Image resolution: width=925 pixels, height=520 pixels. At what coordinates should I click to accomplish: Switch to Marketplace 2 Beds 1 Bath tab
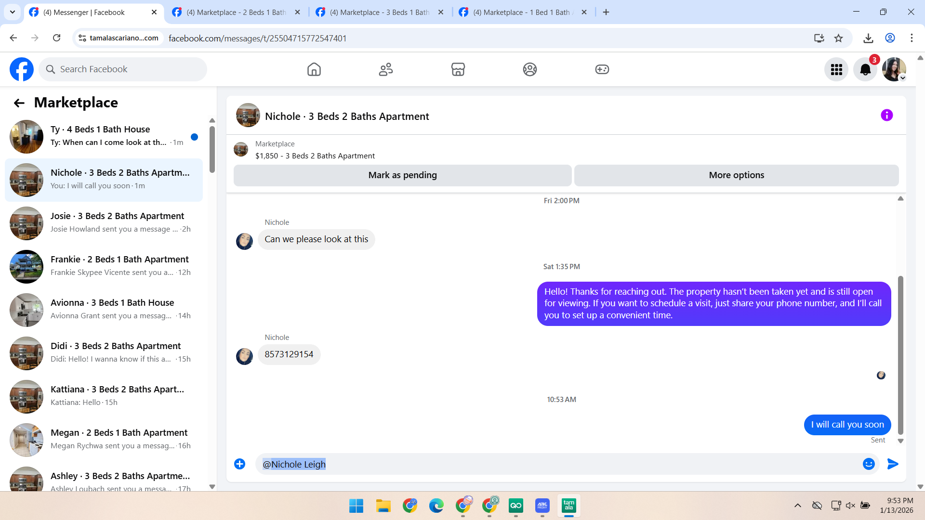pos(236,13)
